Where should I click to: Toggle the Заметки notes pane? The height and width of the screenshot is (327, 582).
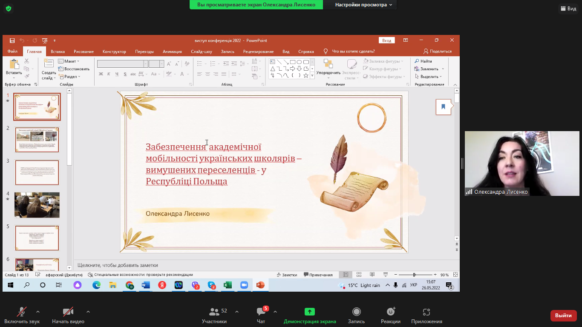tap(286, 275)
